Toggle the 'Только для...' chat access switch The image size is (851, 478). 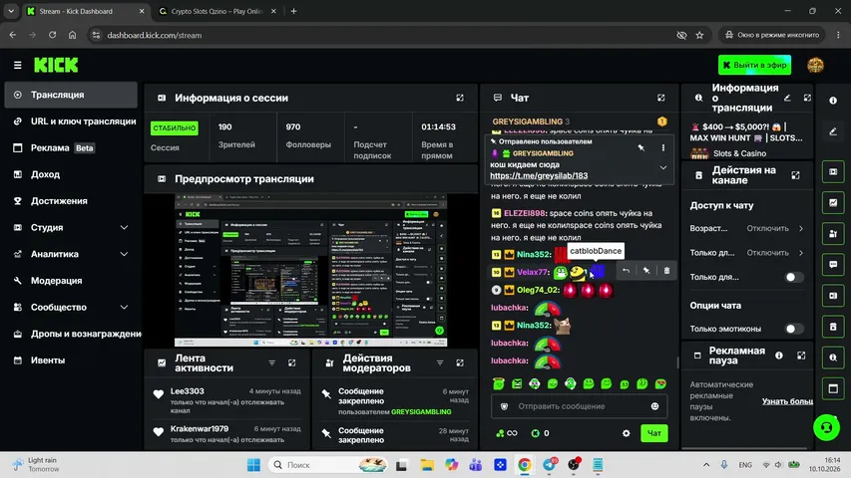coord(794,277)
